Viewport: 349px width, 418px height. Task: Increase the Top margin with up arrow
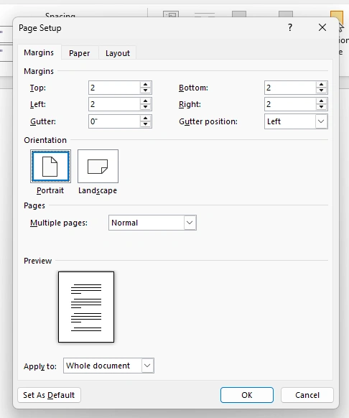coord(145,85)
